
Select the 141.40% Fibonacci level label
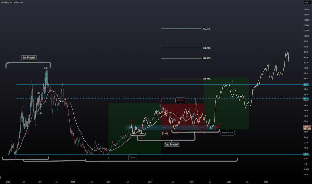207,58
